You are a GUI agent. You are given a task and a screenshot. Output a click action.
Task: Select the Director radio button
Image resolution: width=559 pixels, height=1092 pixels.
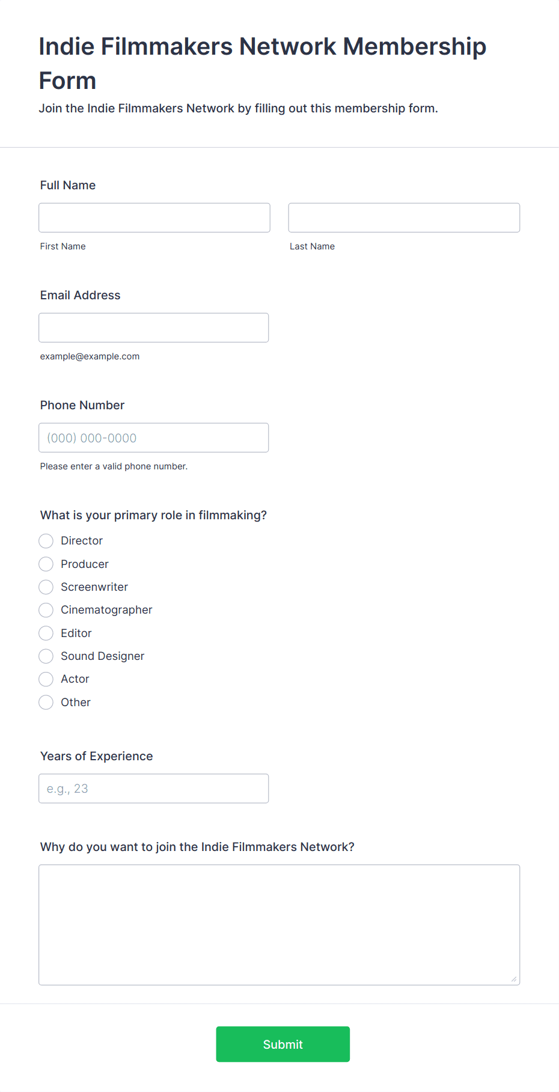(x=46, y=541)
